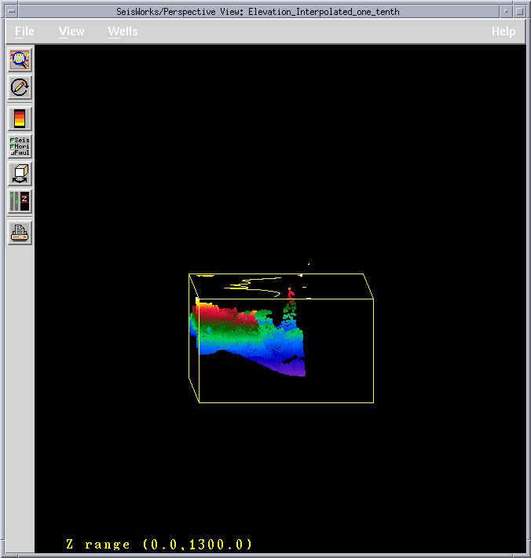The width and height of the screenshot is (531, 558).
Task: Maximize the Perspective View window
Action: pyautogui.click(x=521, y=11)
